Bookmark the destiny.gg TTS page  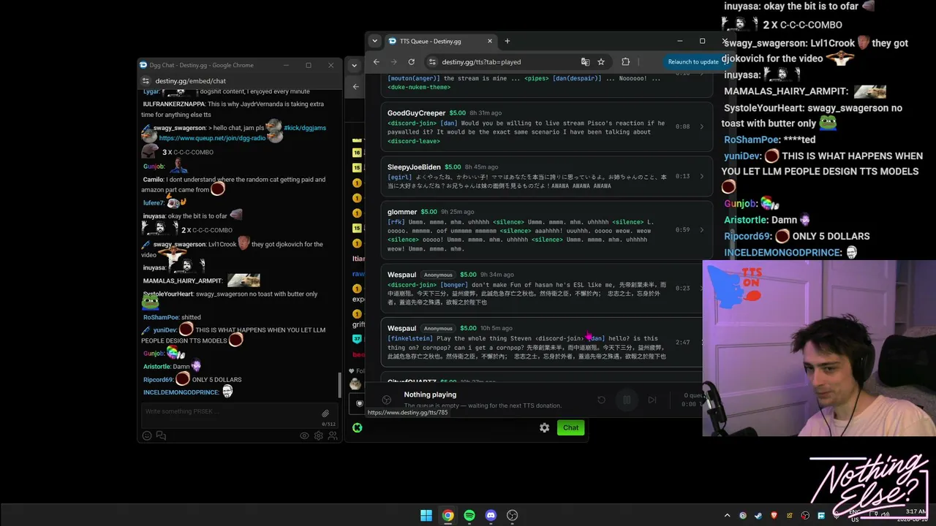(601, 62)
